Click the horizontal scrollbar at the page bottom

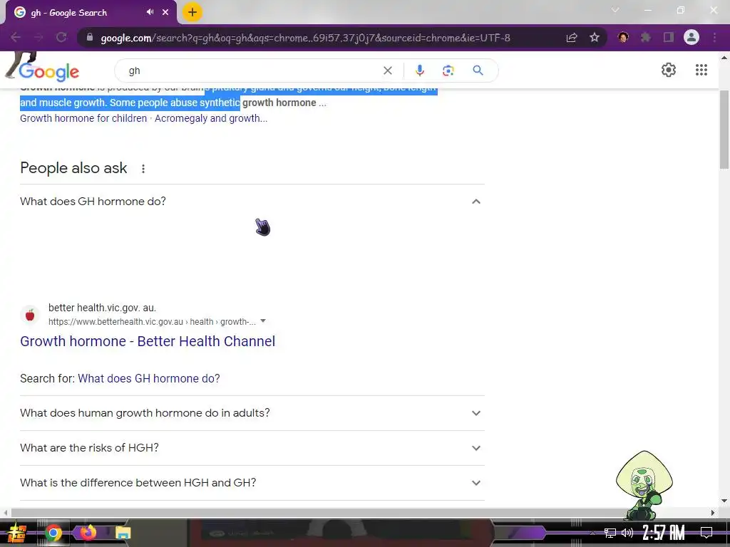(359, 513)
